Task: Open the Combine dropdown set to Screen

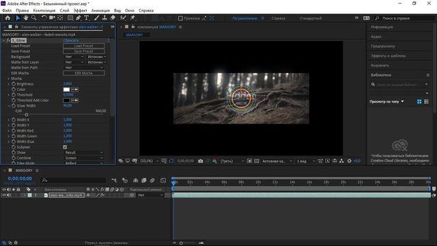Action: (x=84, y=158)
